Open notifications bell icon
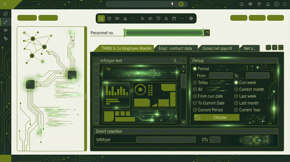Image resolution: width=290 pixels, height=162 pixels. (x=268, y=4)
